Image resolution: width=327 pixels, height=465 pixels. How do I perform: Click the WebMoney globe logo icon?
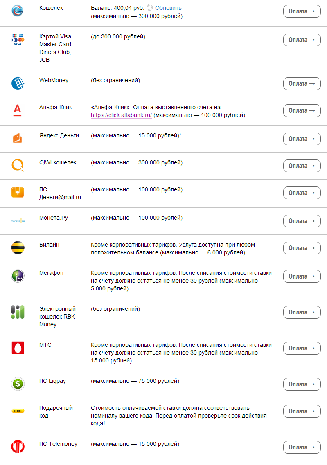[18, 83]
